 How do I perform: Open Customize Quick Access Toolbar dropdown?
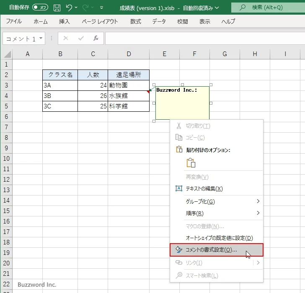pos(101,8)
